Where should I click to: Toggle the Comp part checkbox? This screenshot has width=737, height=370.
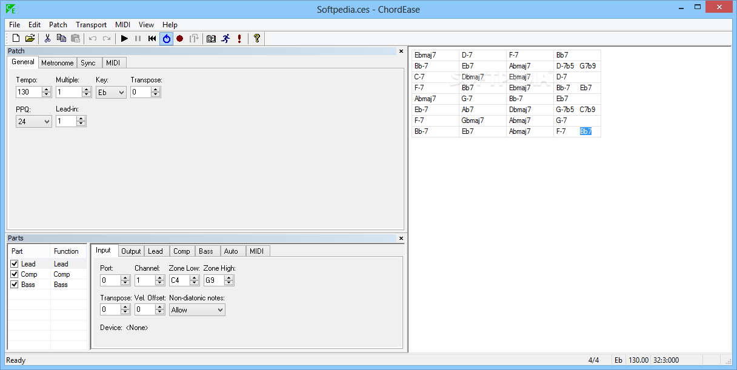(15, 274)
